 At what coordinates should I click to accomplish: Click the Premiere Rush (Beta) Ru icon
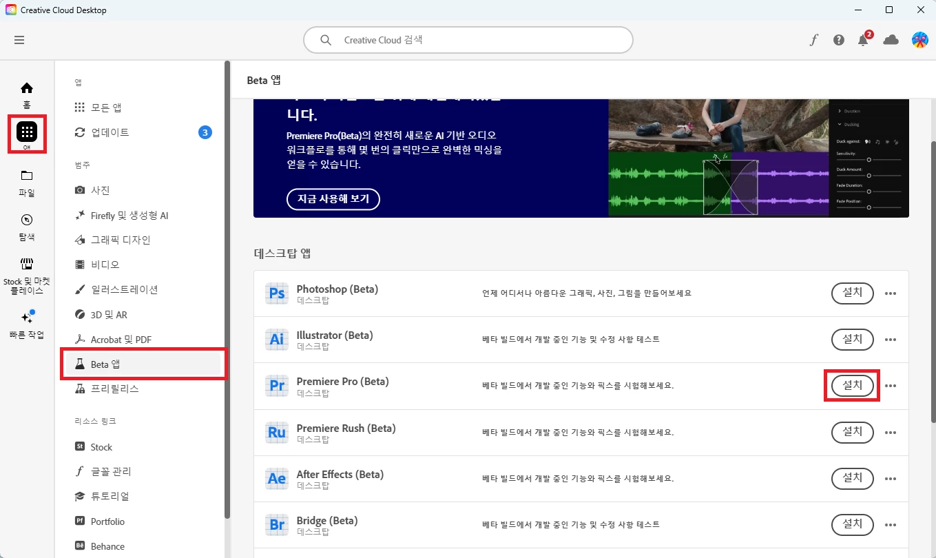click(x=277, y=433)
